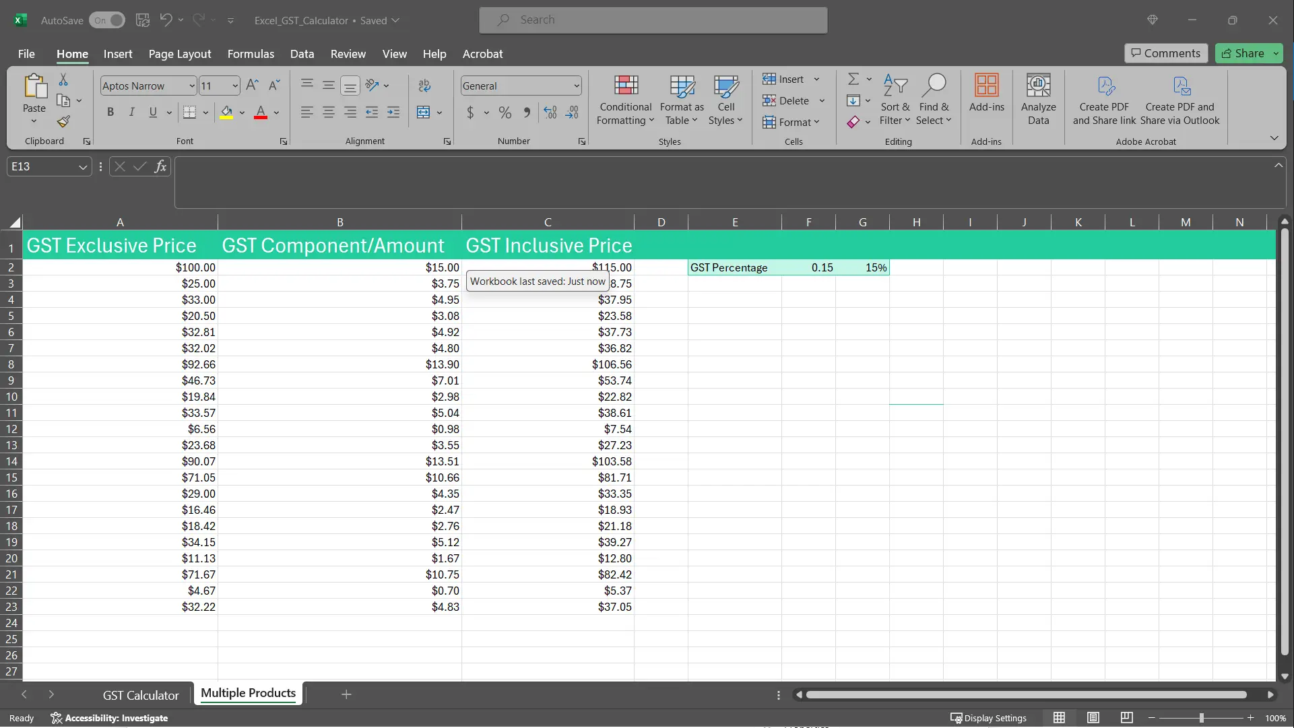Open Analyze Data tool
Image resolution: width=1294 pixels, height=728 pixels.
tap(1038, 99)
